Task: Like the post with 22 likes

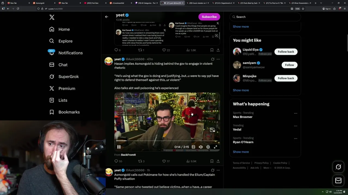Action: pyautogui.click(x=166, y=50)
